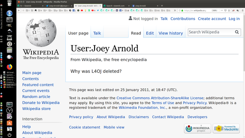
Task: Open Ubuntu Software orange bag icon
Action: pyautogui.click(x=9, y=123)
